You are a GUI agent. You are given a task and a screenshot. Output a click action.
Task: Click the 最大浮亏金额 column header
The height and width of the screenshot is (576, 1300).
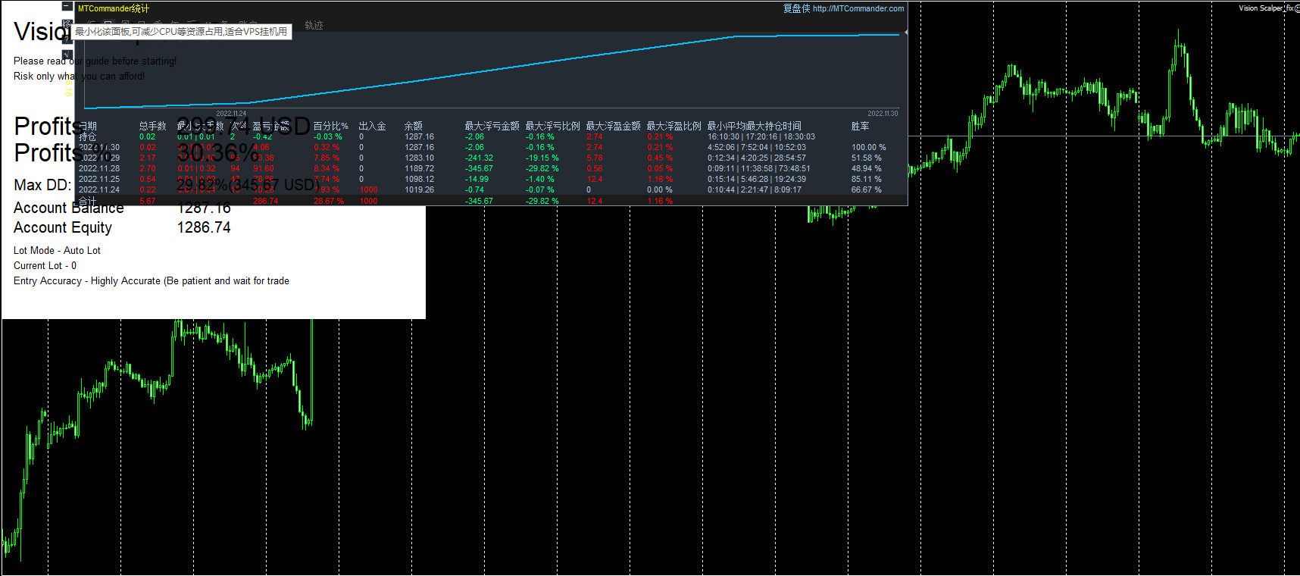coord(492,126)
